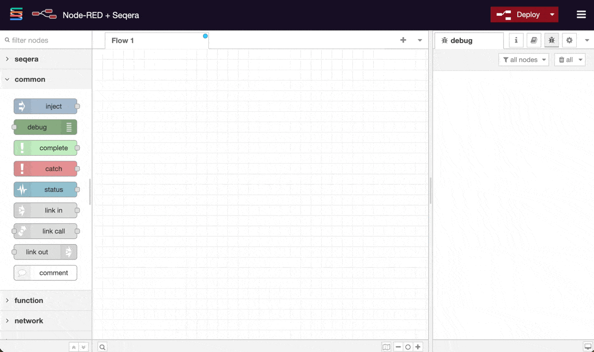
Task: Open the Deploy options dropdown arrow
Action: 552,15
